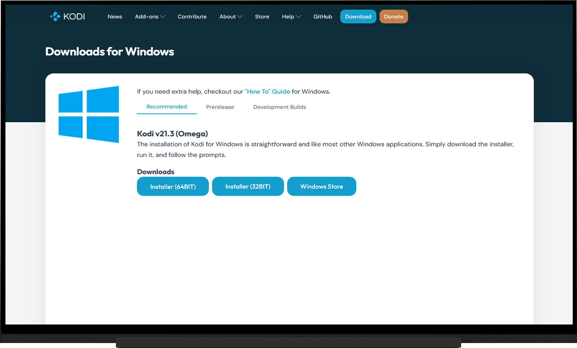Click the orange Donate button
The width and height of the screenshot is (577, 348).
point(394,17)
